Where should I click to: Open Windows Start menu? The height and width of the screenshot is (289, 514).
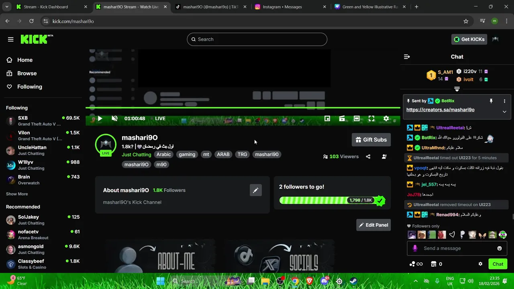click(x=160, y=281)
